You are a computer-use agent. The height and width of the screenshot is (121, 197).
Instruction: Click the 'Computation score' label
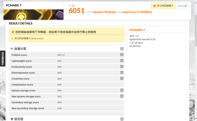tap(22, 85)
